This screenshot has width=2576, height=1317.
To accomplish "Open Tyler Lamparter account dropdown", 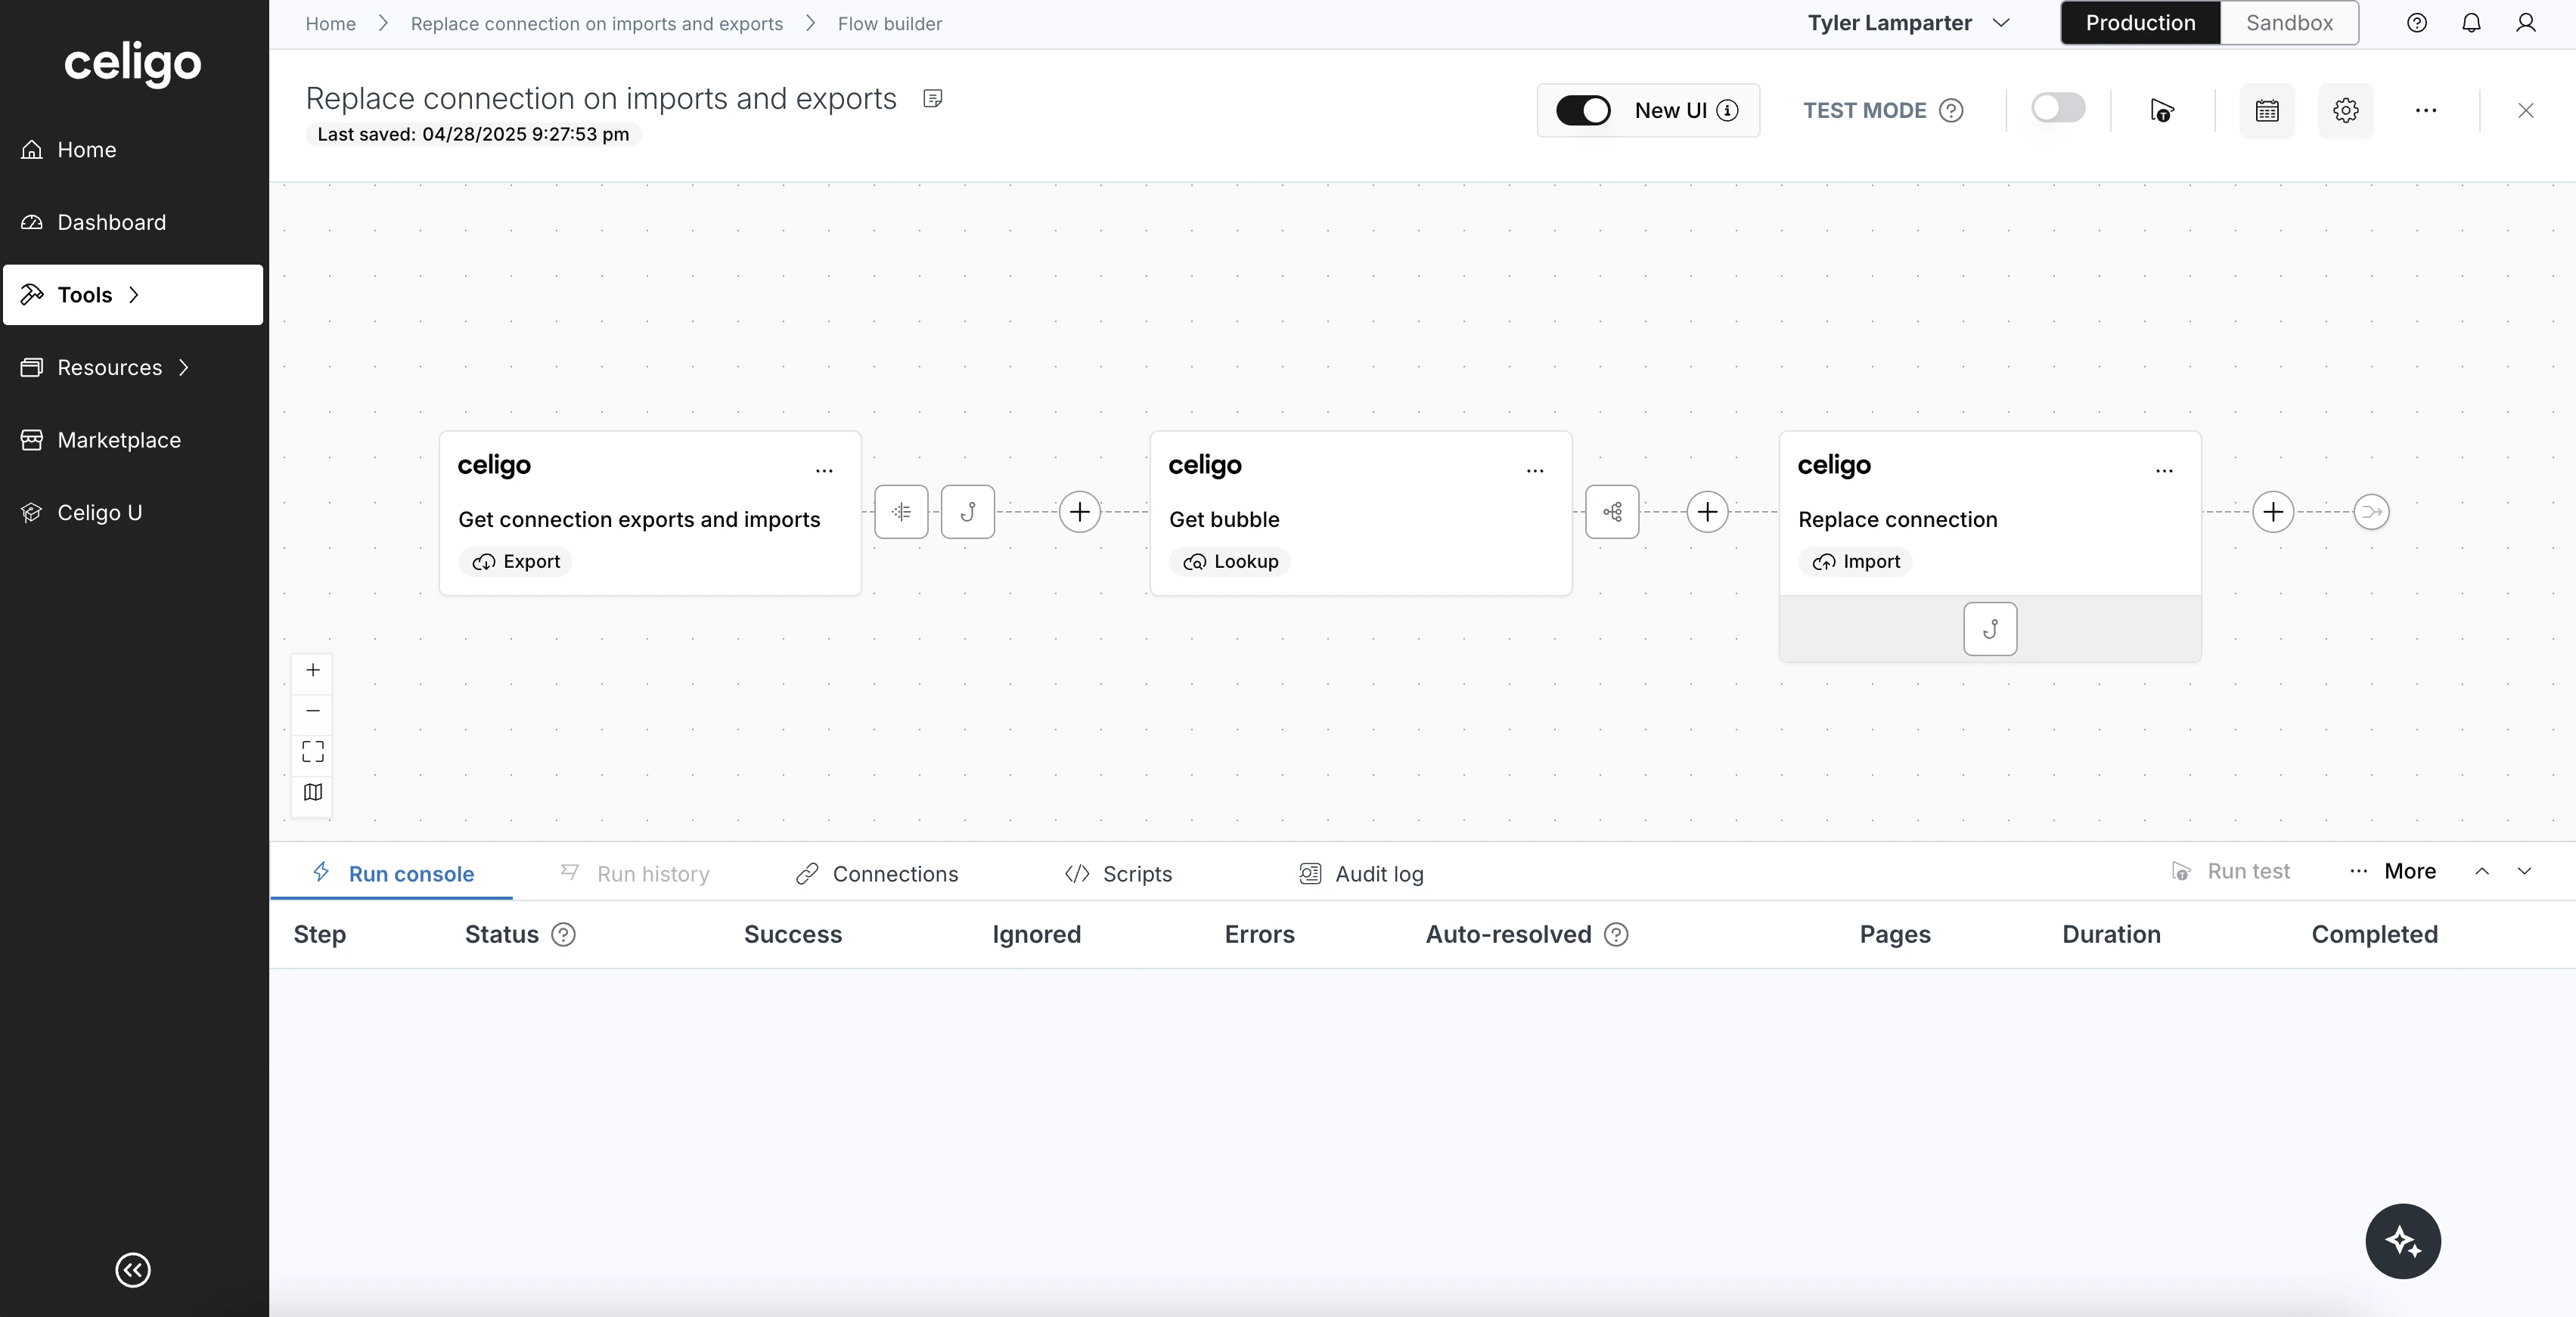I will tap(1908, 23).
